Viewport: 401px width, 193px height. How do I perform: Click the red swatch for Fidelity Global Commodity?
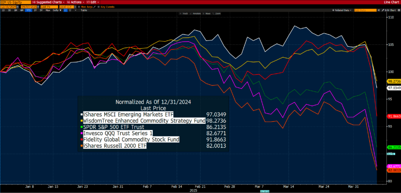click(81, 139)
